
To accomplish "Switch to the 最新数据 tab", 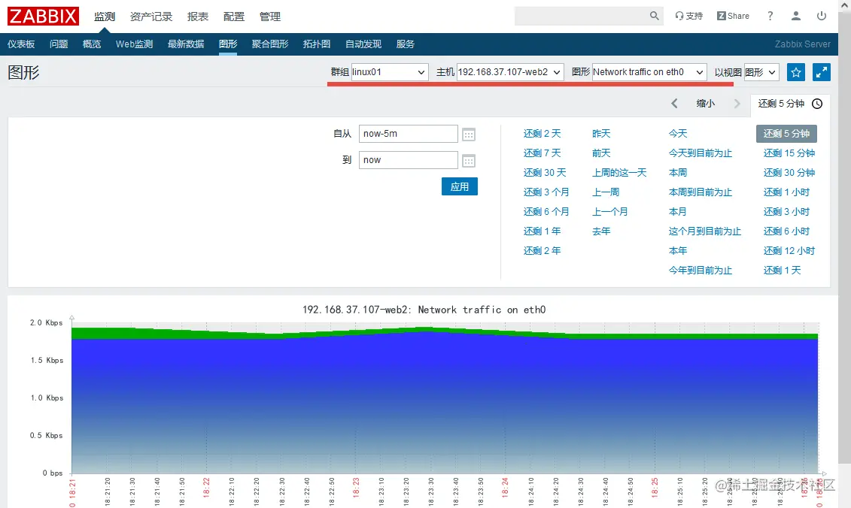I will [x=186, y=44].
